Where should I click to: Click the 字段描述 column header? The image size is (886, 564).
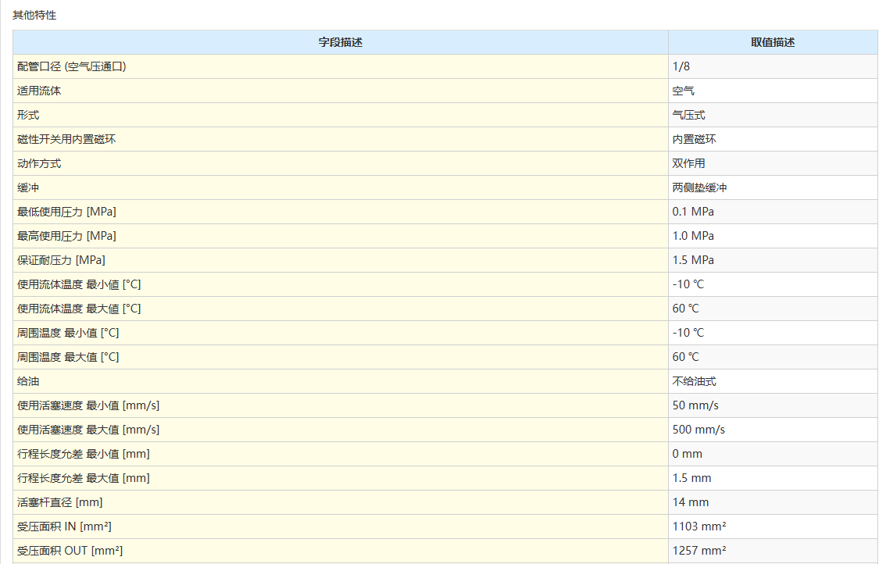tap(340, 42)
